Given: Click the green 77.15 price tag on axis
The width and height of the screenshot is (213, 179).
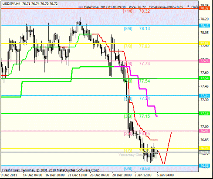Looking at the screenshot, I should [204, 113].
